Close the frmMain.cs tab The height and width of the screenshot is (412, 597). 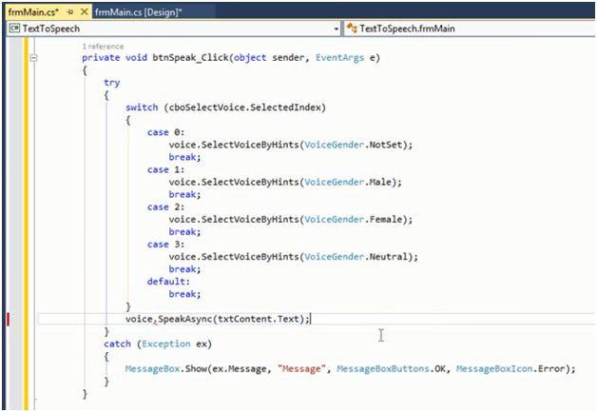coord(85,12)
